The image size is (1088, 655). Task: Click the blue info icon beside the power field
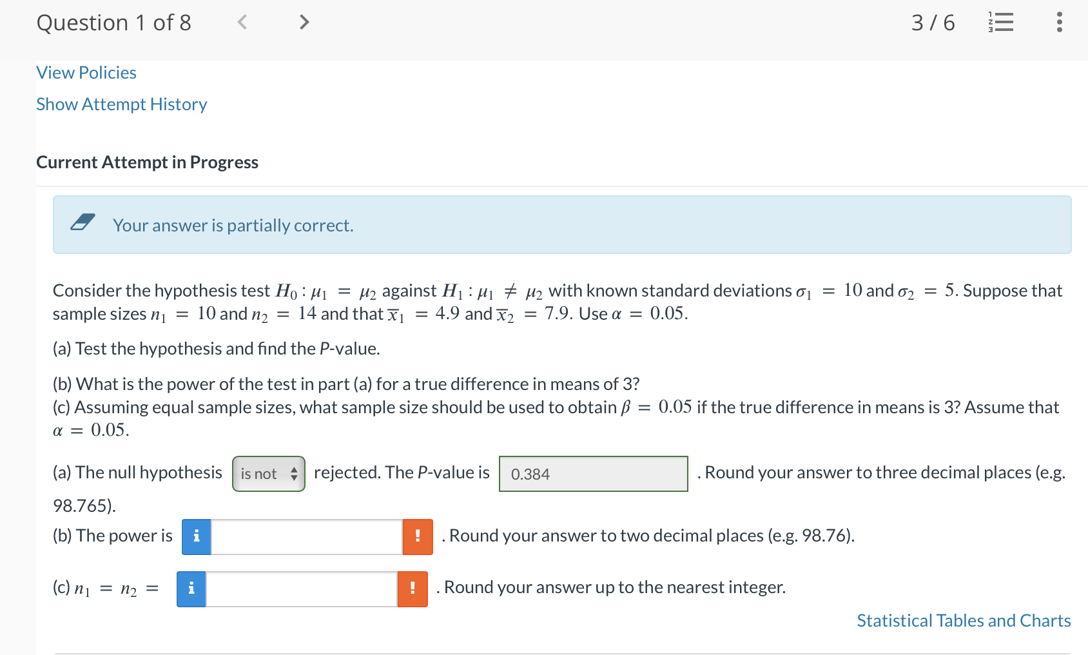click(195, 536)
